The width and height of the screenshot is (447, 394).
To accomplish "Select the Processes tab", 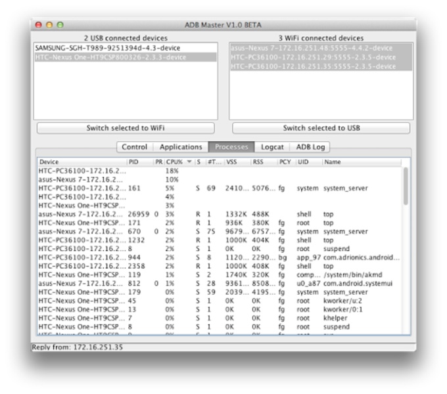I will pyautogui.click(x=231, y=147).
